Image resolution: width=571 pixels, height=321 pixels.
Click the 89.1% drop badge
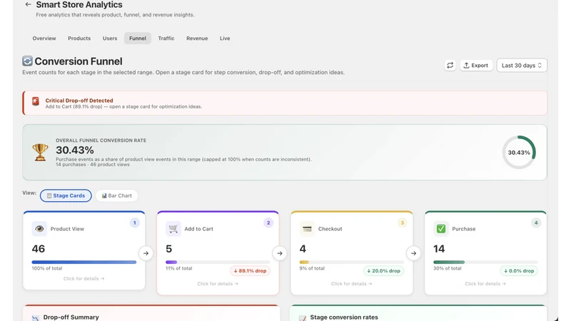tap(250, 271)
